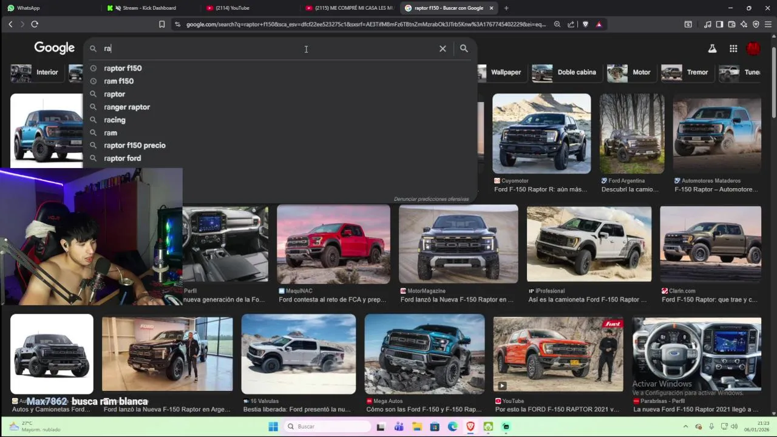Open Microsoft Edge from the taskbar
The width and height of the screenshot is (777, 437).
point(453,427)
